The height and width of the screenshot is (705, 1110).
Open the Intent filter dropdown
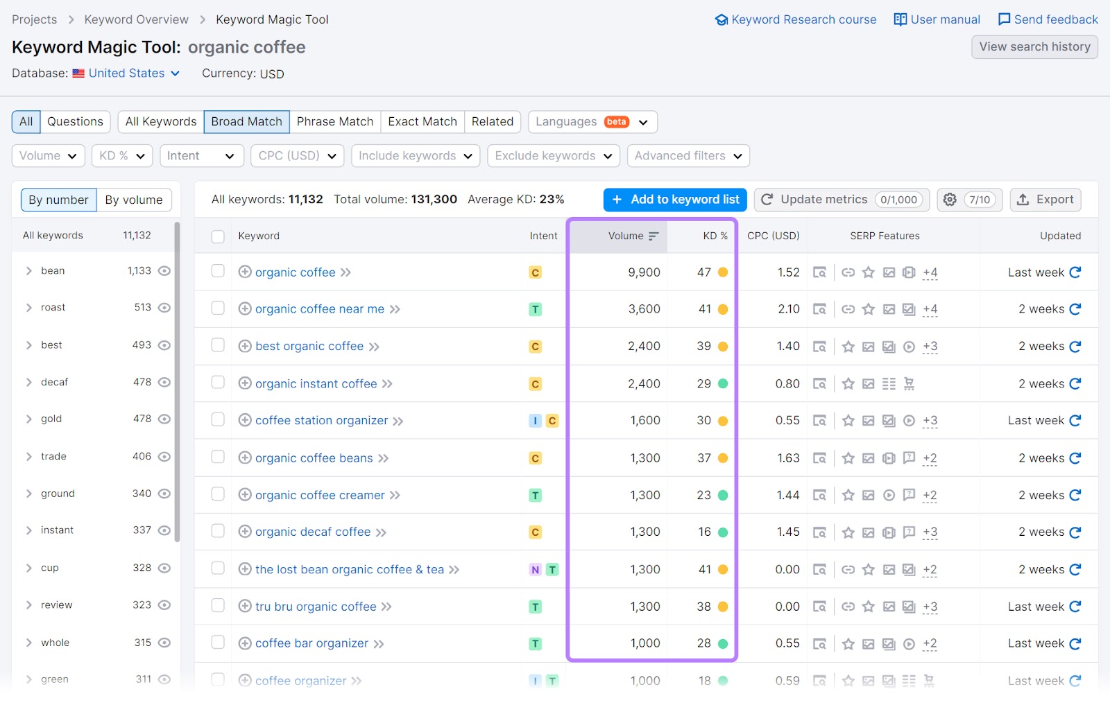[201, 156]
